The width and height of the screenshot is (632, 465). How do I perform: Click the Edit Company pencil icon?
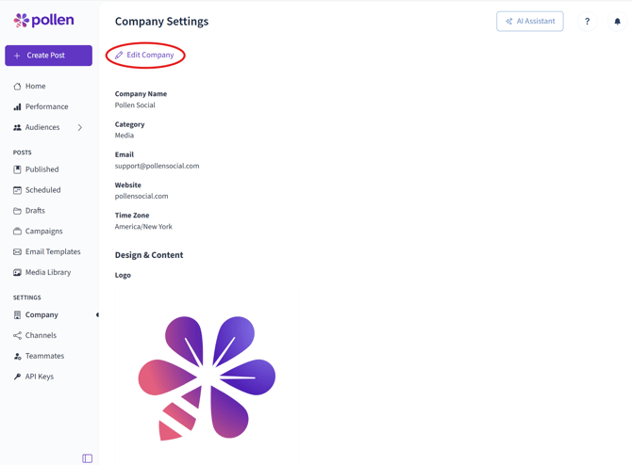(x=119, y=56)
